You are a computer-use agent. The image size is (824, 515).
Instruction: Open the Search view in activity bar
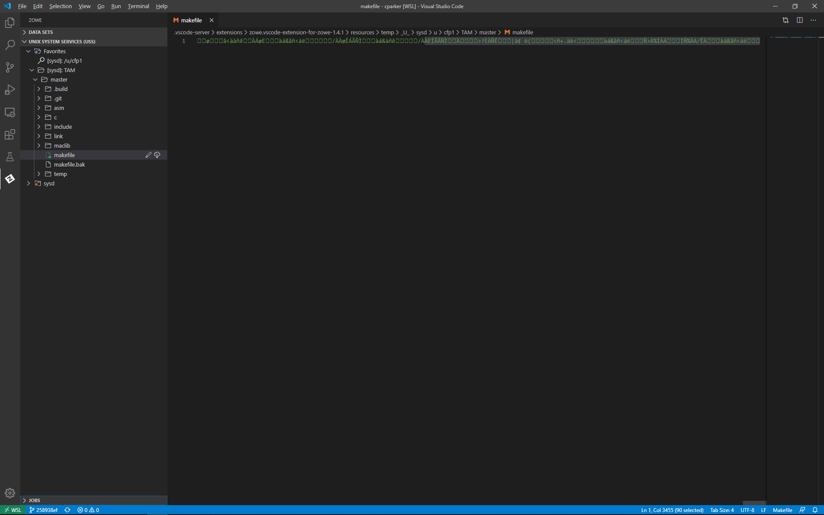[x=10, y=45]
